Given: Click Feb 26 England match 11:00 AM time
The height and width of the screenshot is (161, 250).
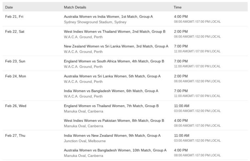Looking at the screenshot, I should (x=181, y=106).
